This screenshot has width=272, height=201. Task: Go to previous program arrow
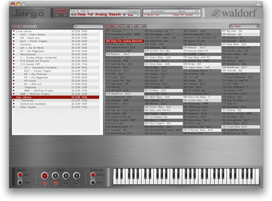[72, 15]
